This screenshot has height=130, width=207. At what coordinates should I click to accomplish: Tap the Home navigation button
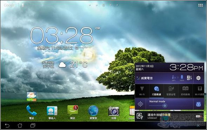(x=20, y=125)
